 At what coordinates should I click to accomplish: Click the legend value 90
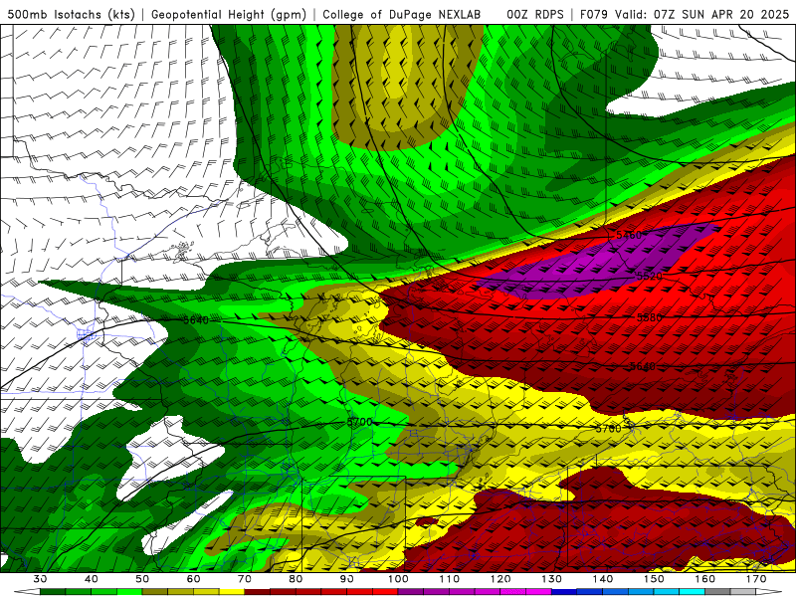347,579
